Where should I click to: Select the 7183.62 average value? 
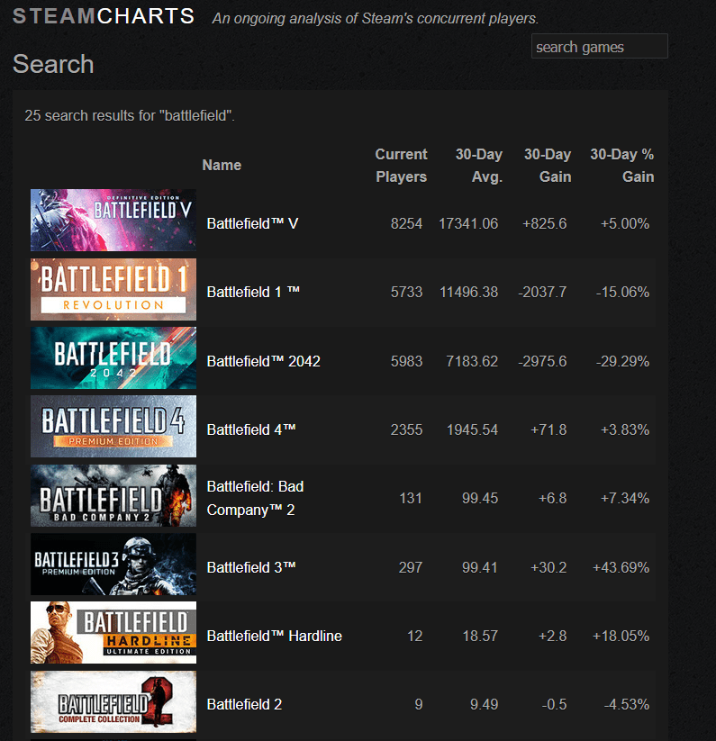click(x=472, y=361)
